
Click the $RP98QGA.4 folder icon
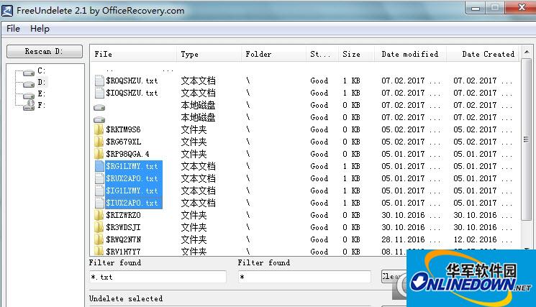(99, 154)
